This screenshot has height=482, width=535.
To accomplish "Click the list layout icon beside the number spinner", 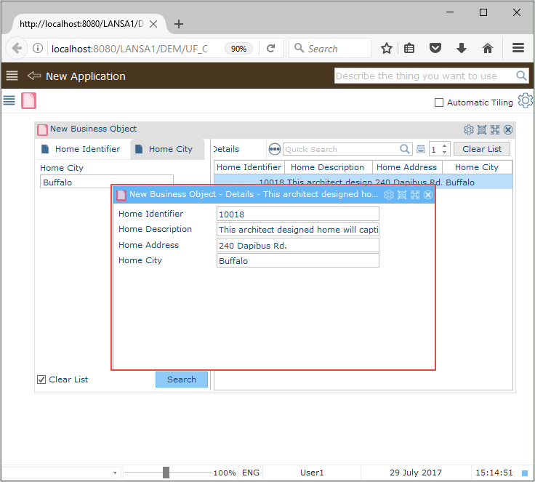I will click(x=421, y=149).
